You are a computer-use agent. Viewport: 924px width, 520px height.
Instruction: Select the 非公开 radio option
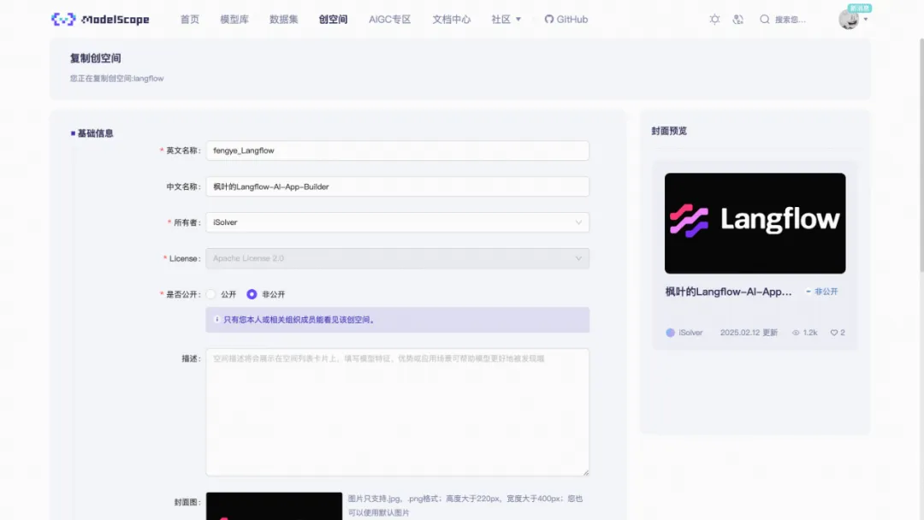(251, 294)
